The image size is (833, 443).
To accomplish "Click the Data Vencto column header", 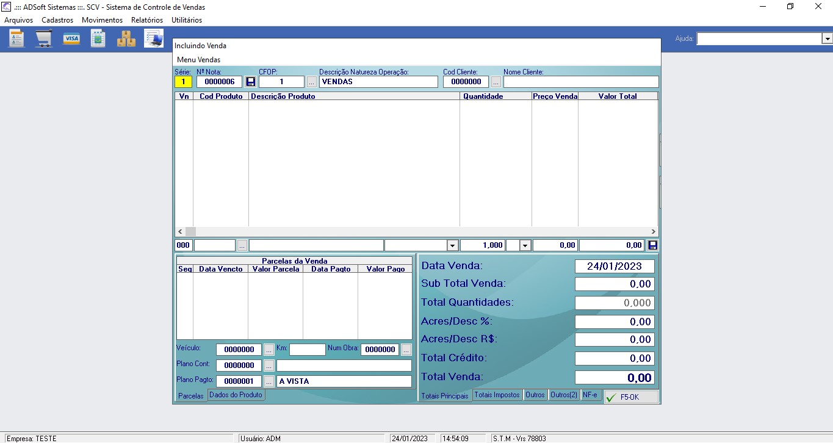I will [220, 269].
